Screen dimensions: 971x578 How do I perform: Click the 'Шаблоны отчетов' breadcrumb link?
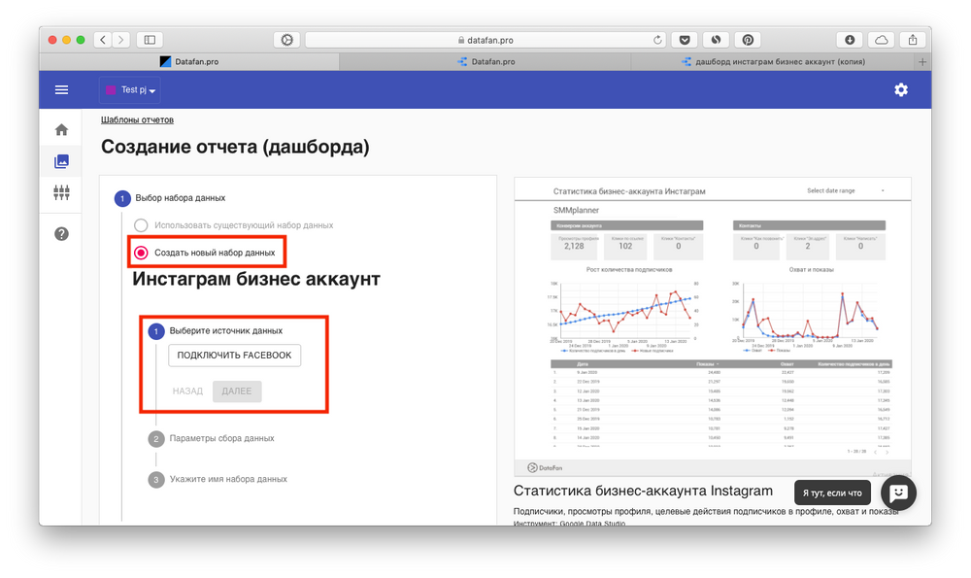(138, 119)
